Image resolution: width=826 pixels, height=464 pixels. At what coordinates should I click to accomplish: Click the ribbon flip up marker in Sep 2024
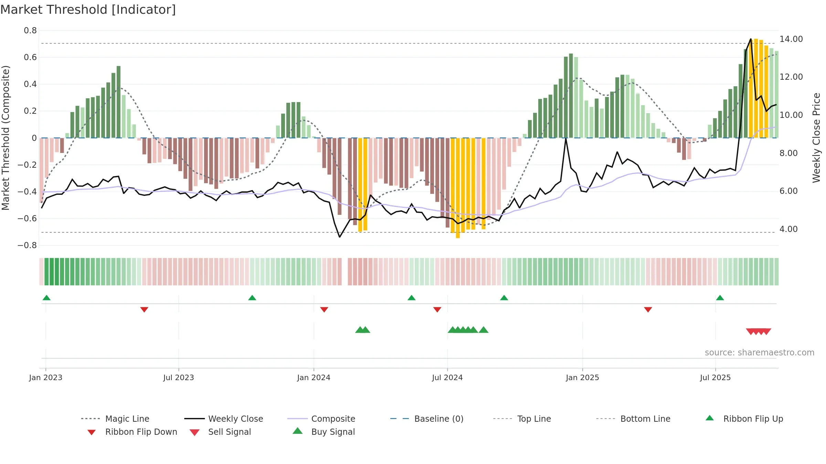tap(504, 298)
